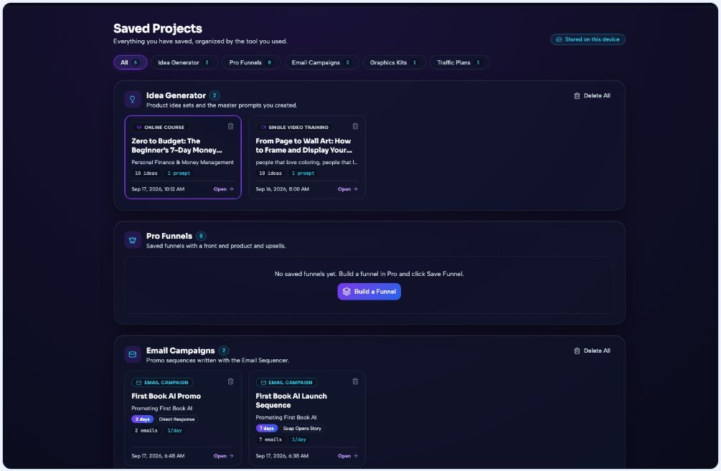Open the Zero to Budget project

(x=223, y=189)
